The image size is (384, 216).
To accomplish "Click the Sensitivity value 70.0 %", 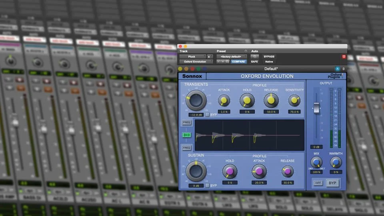I will click(x=294, y=112).
